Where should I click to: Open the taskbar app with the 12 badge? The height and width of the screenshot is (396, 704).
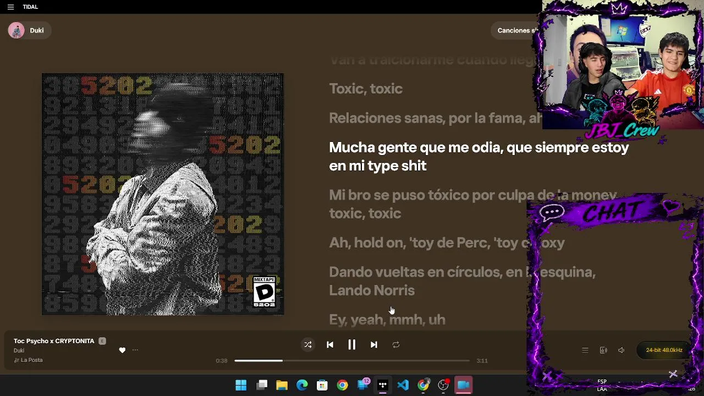(x=363, y=385)
